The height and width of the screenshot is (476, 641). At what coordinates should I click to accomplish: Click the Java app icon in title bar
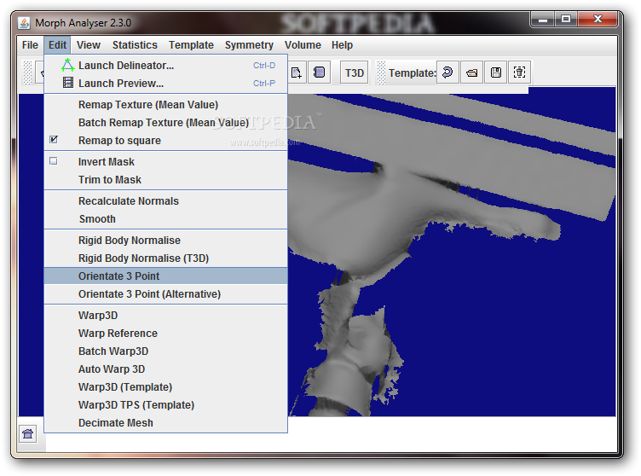click(x=24, y=23)
